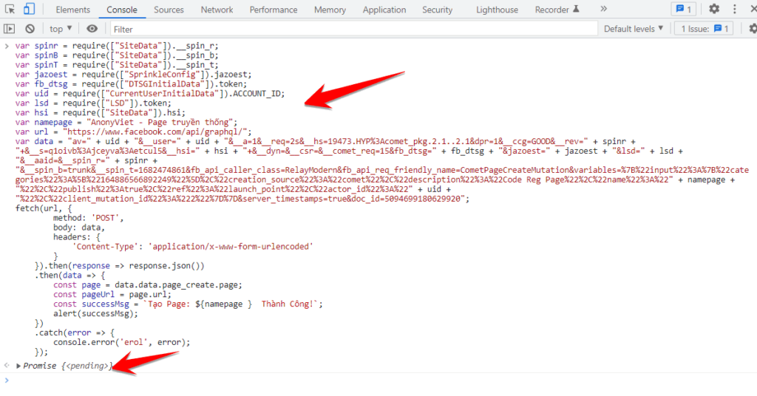The width and height of the screenshot is (757, 396).
Task: Open console settings gear
Action: coord(752,29)
